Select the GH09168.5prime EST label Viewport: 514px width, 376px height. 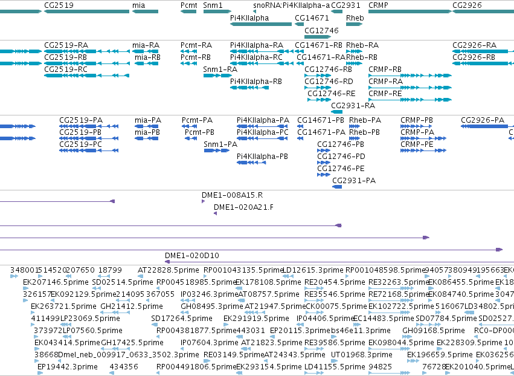434,331
